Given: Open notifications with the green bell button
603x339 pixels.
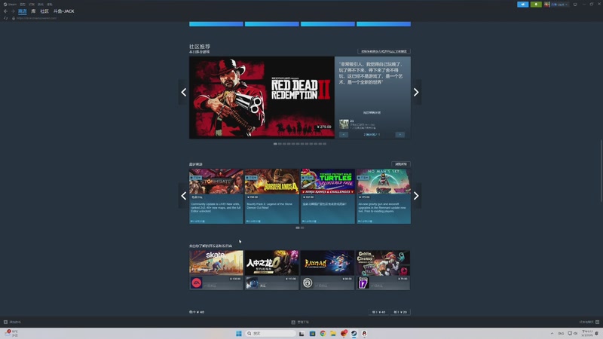Looking at the screenshot, I should [x=536, y=5].
